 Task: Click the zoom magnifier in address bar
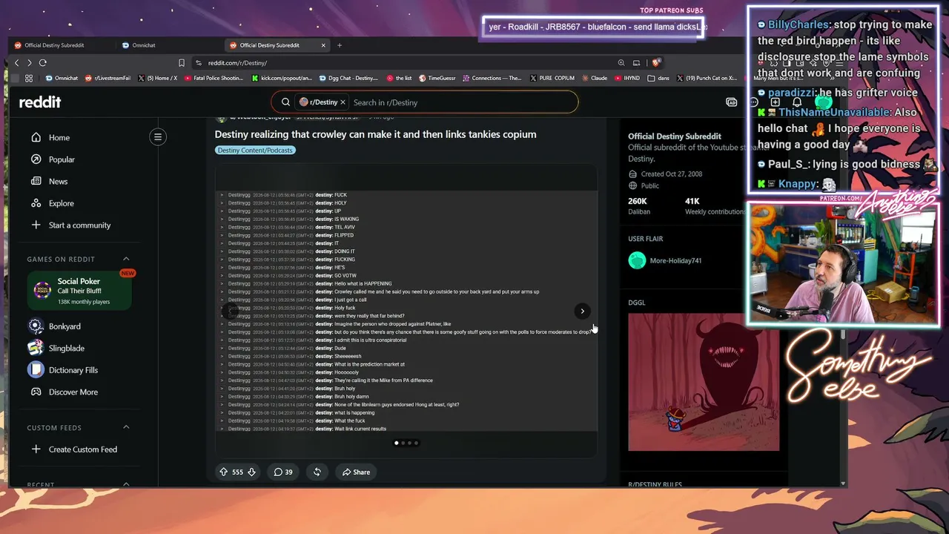[621, 63]
